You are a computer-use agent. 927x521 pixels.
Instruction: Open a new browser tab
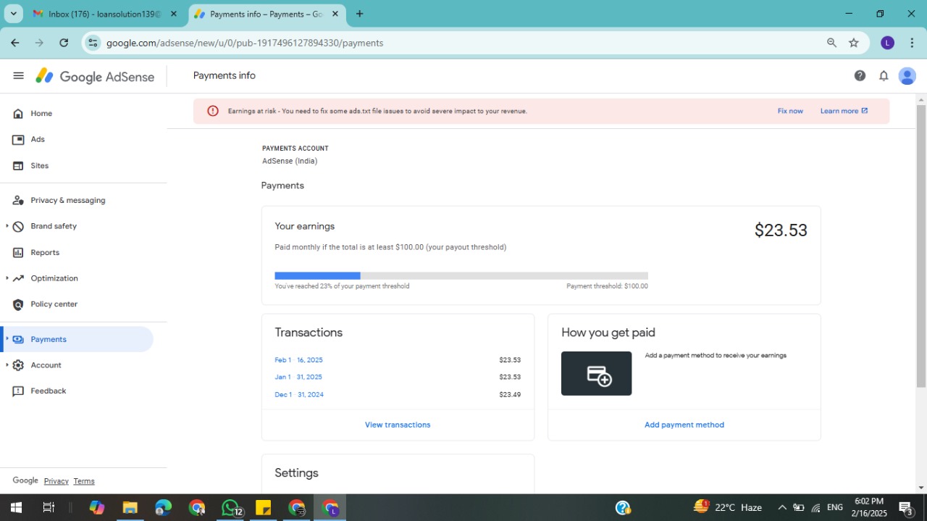[x=360, y=14]
